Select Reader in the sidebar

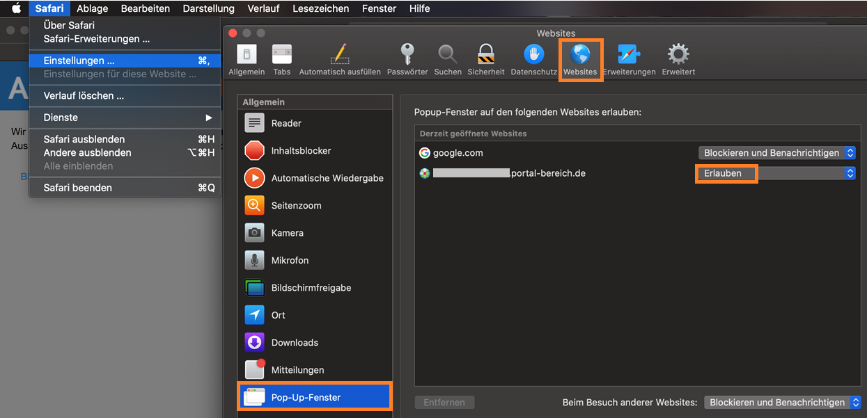(x=315, y=123)
